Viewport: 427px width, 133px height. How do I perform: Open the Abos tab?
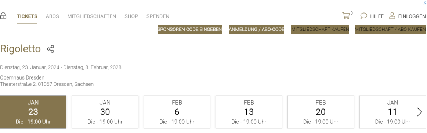coord(52,16)
